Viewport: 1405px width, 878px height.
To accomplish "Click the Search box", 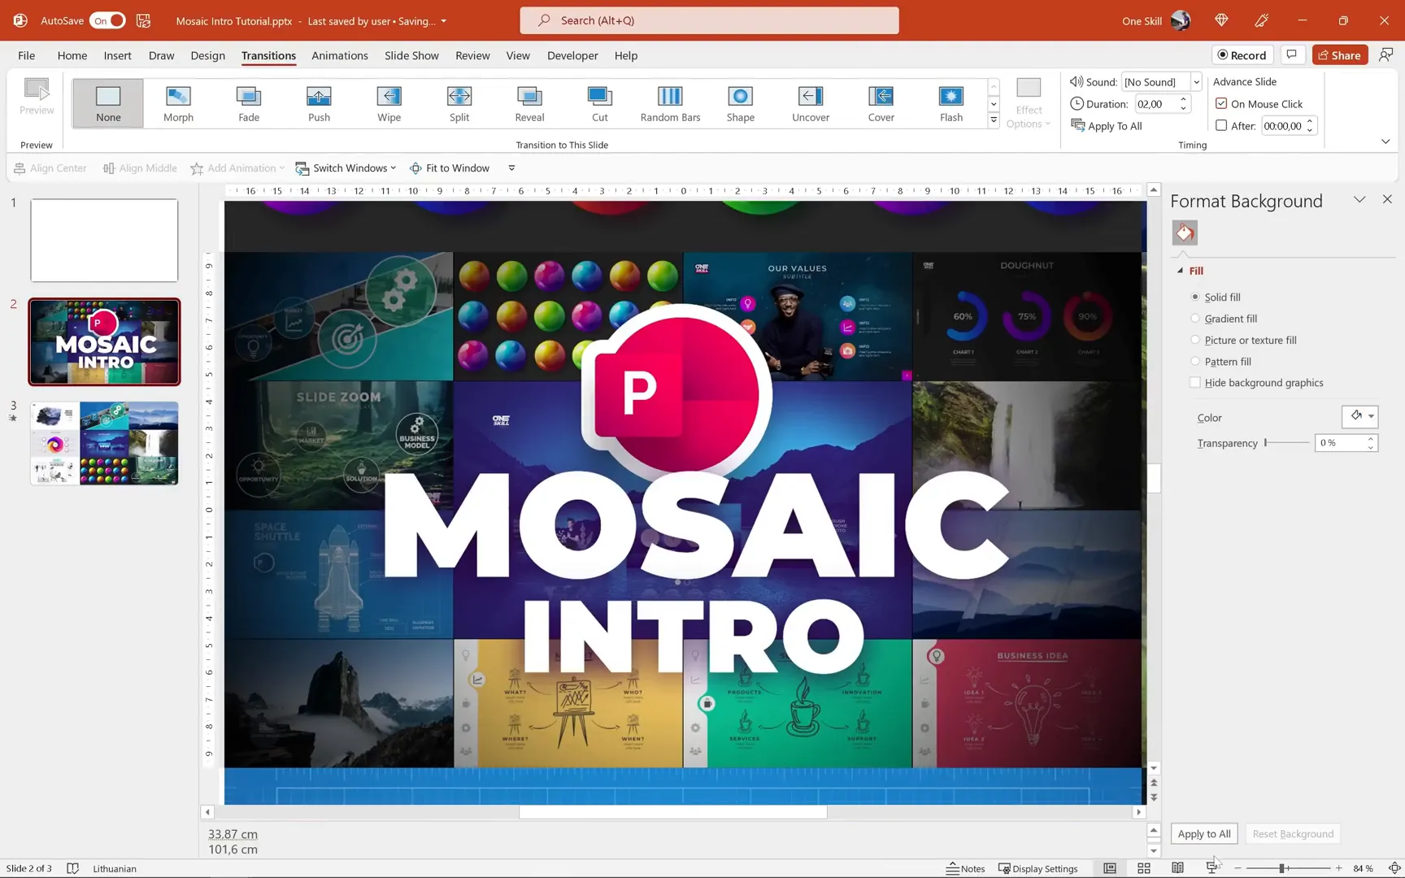I will click(x=709, y=20).
